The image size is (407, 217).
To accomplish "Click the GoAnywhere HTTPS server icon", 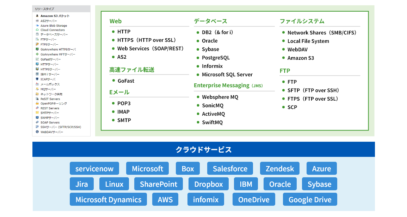I will [x=37, y=49].
